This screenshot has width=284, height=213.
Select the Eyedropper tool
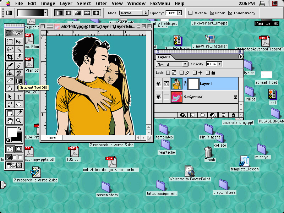pos(19,113)
